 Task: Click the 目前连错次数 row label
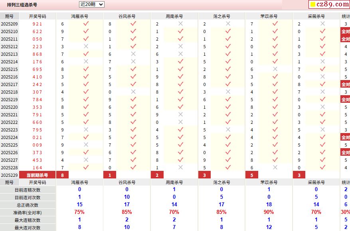point(28,190)
